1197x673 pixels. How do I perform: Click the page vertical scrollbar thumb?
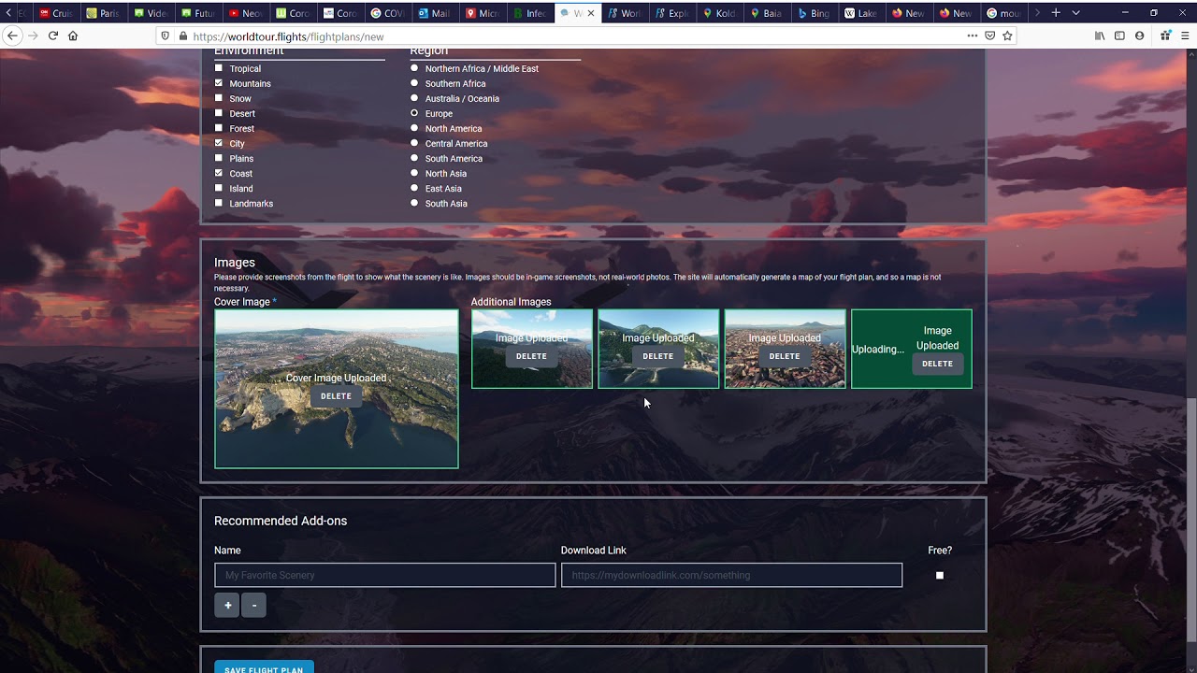click(1191, 521)
